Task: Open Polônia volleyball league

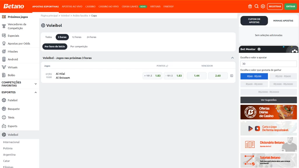Action: pyautogui.click(x=8, y=148)
